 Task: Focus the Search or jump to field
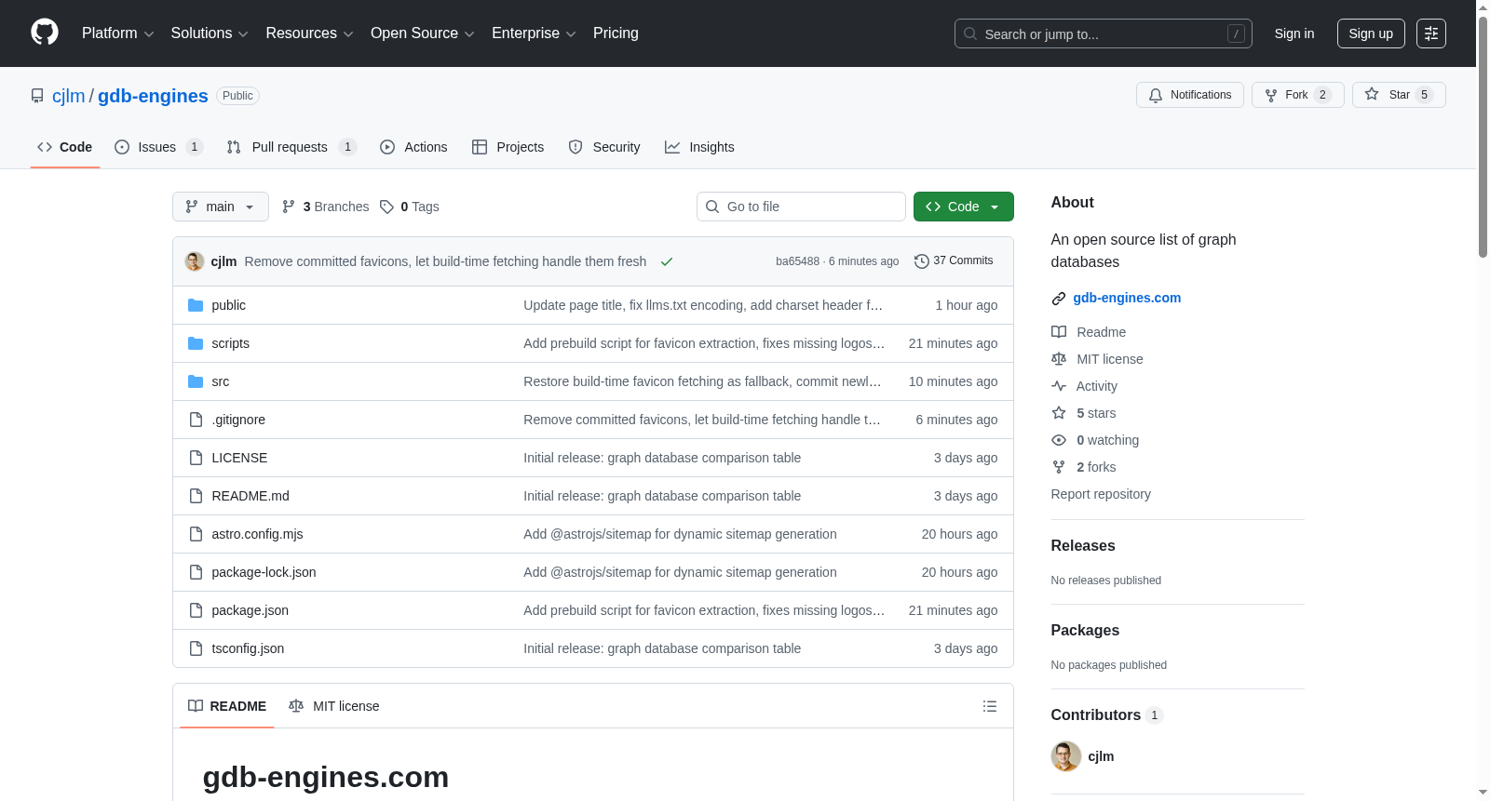point(1103,33)
